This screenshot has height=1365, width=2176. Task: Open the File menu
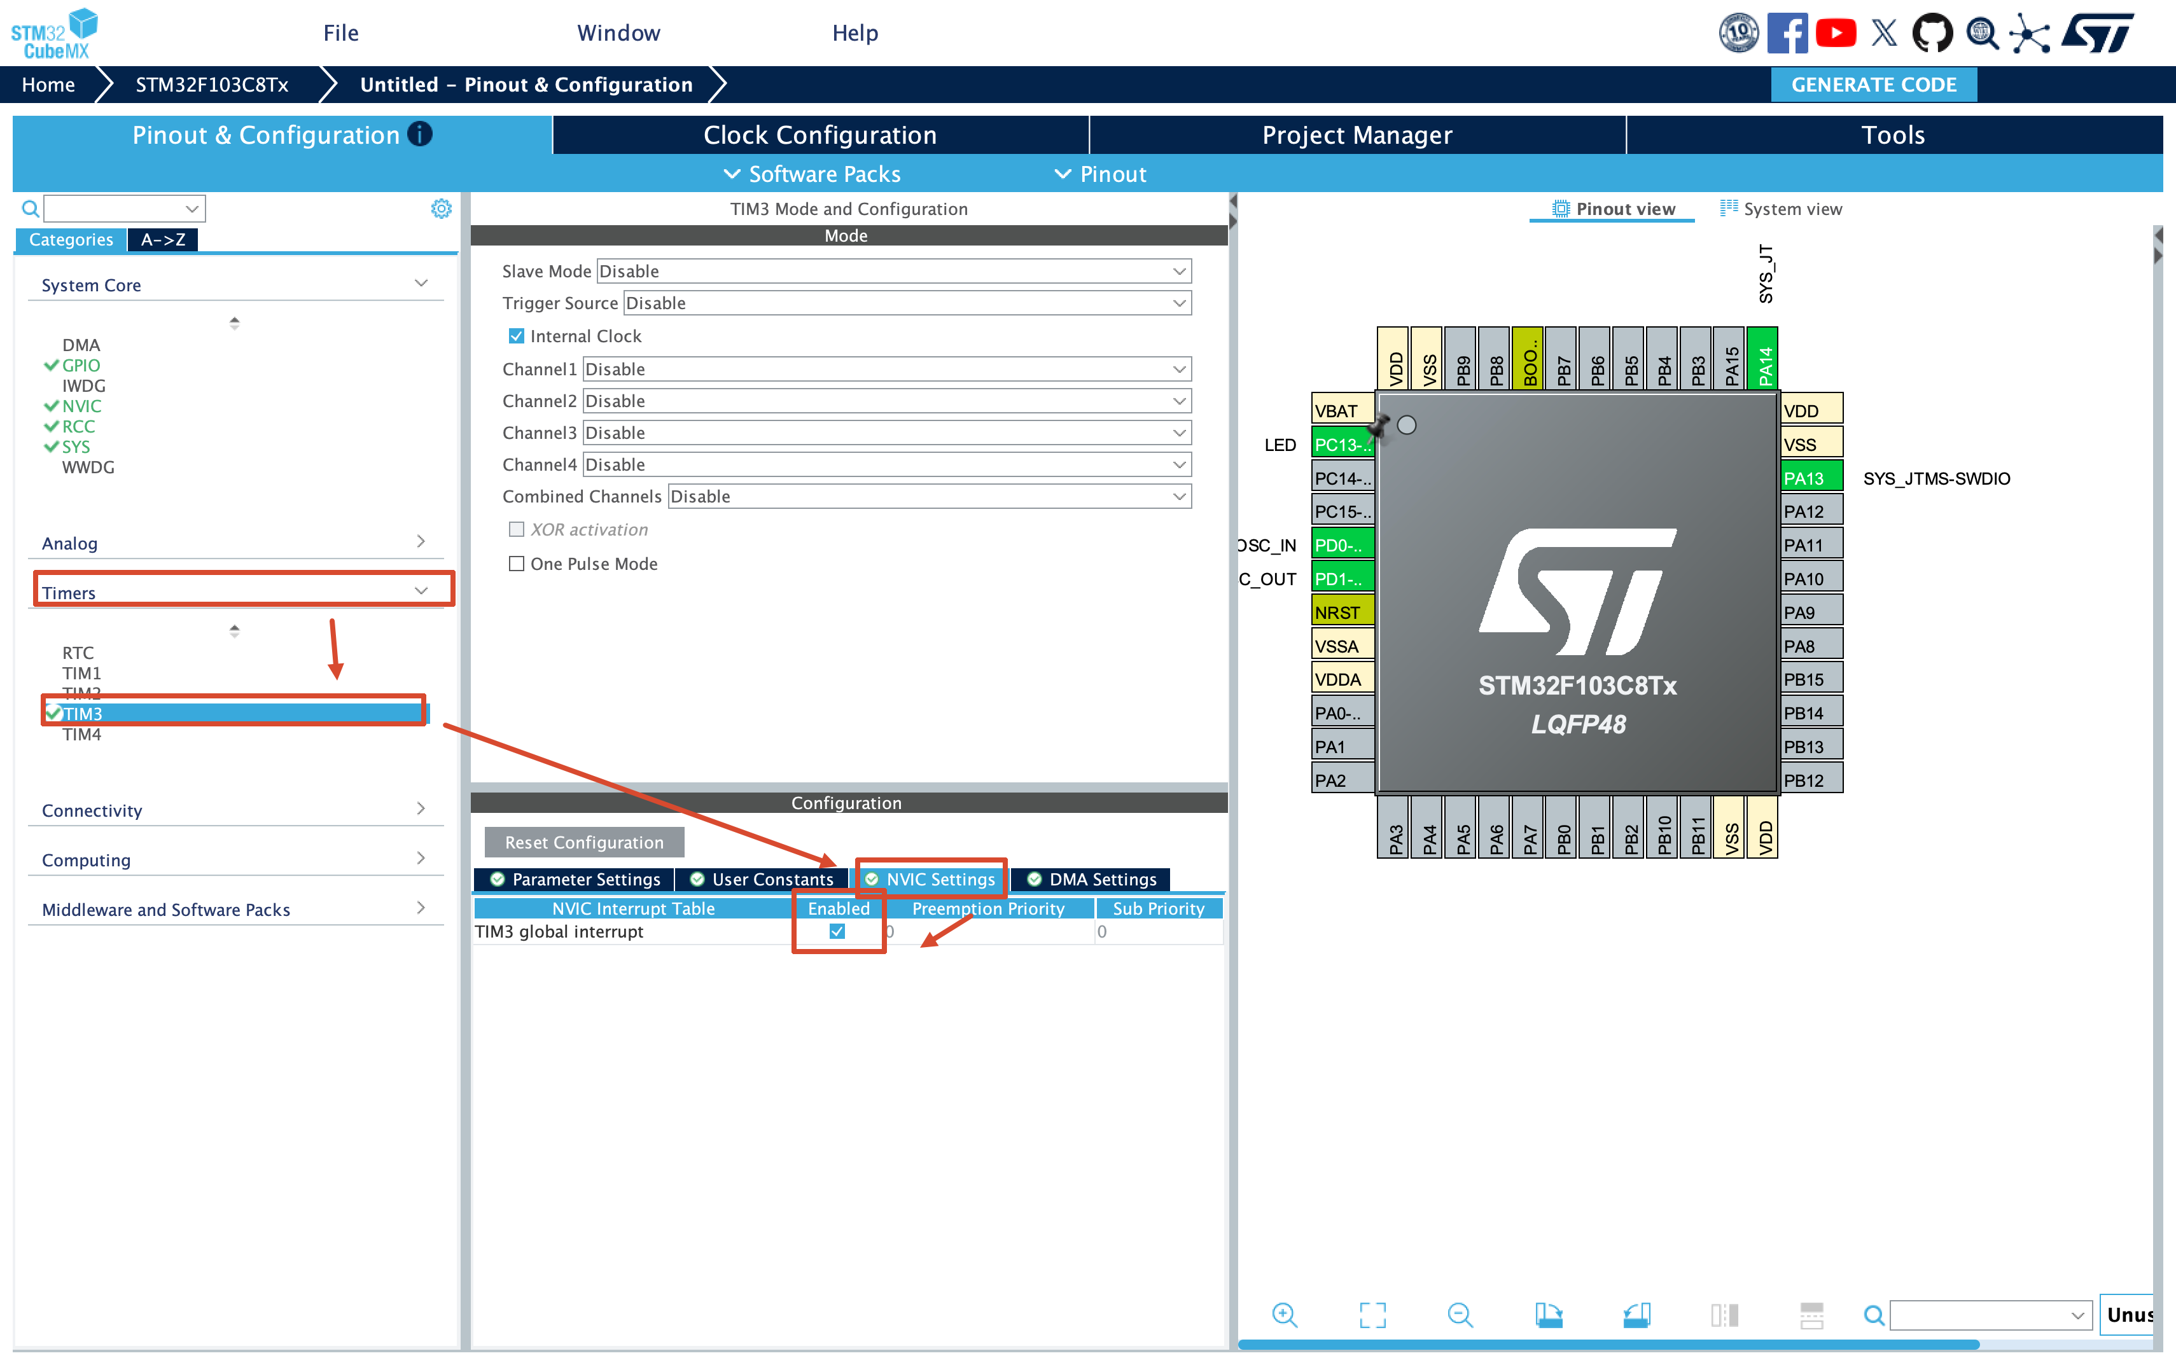pyautogui.click(x=341, y=34)
